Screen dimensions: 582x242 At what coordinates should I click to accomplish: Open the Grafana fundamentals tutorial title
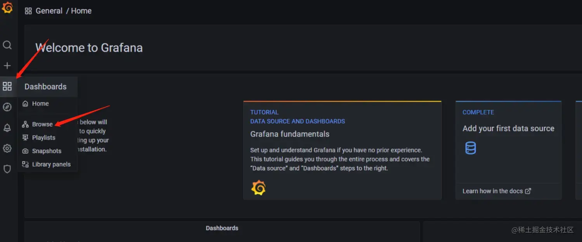click(290, 134)
